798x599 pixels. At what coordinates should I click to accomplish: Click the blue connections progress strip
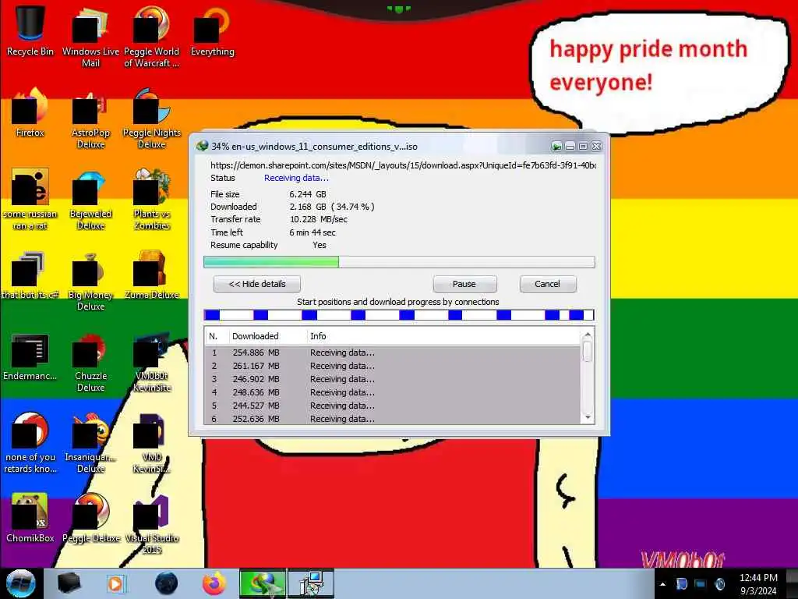pos(399,315)
